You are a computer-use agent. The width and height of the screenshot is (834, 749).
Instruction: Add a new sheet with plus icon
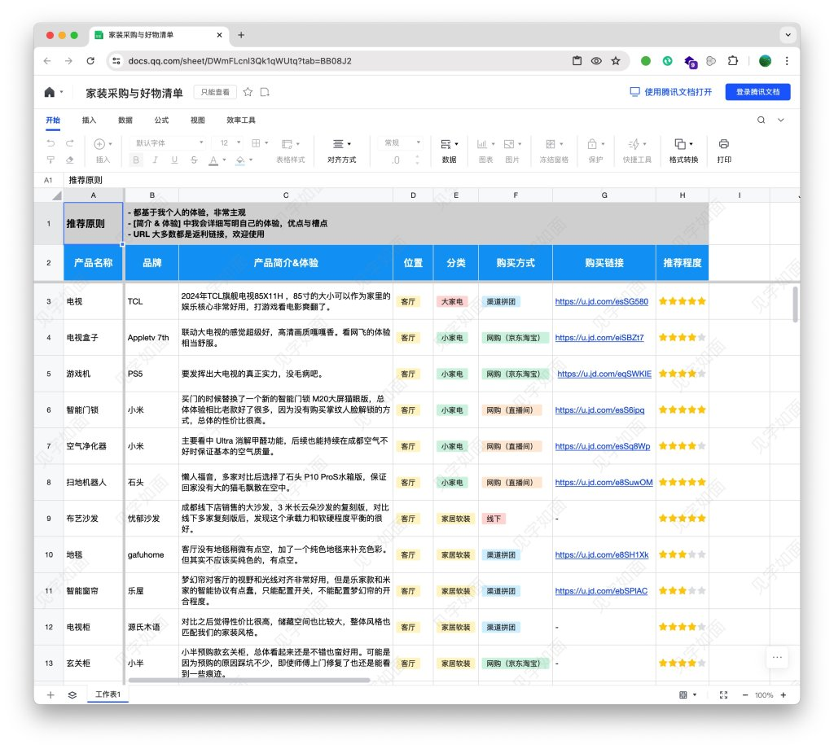pyautogui.click(x=50, y=694)
